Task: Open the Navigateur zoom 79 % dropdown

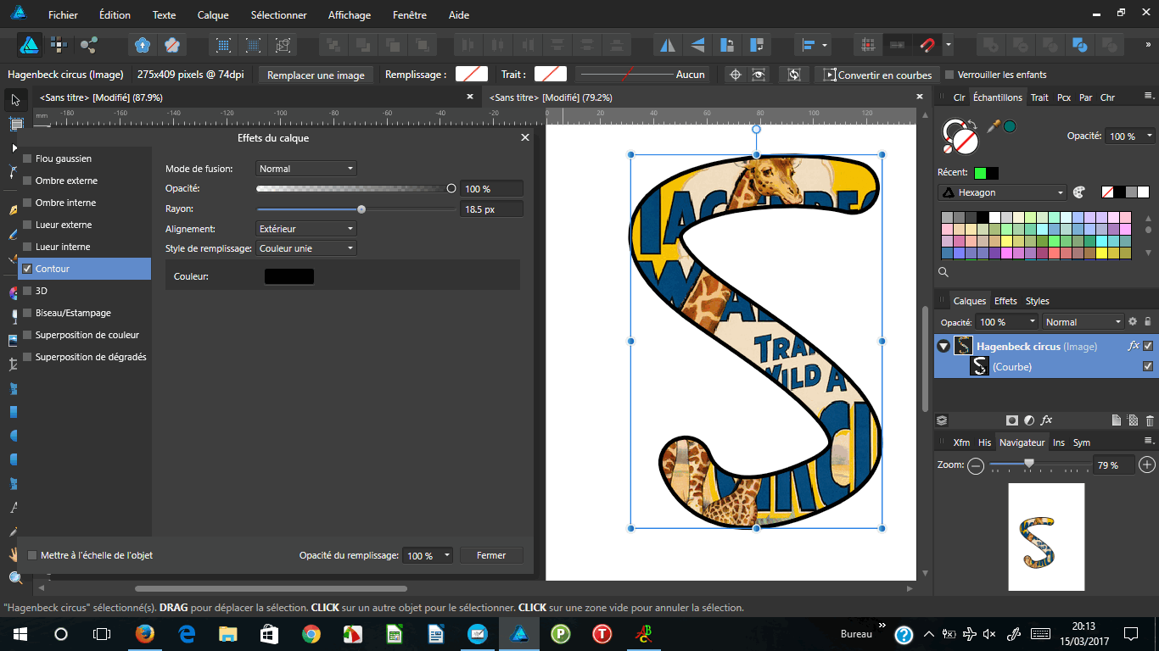Action: pyautogui.click(x=1115, y=465)
